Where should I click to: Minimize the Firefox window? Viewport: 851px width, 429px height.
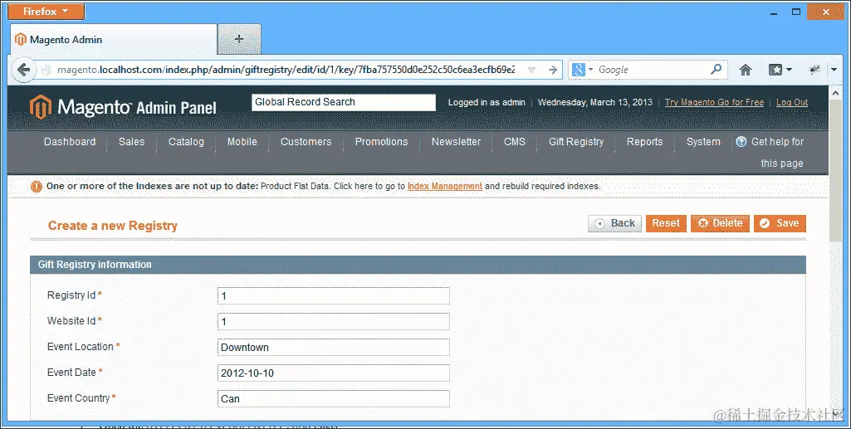click(x=774, y=12)
